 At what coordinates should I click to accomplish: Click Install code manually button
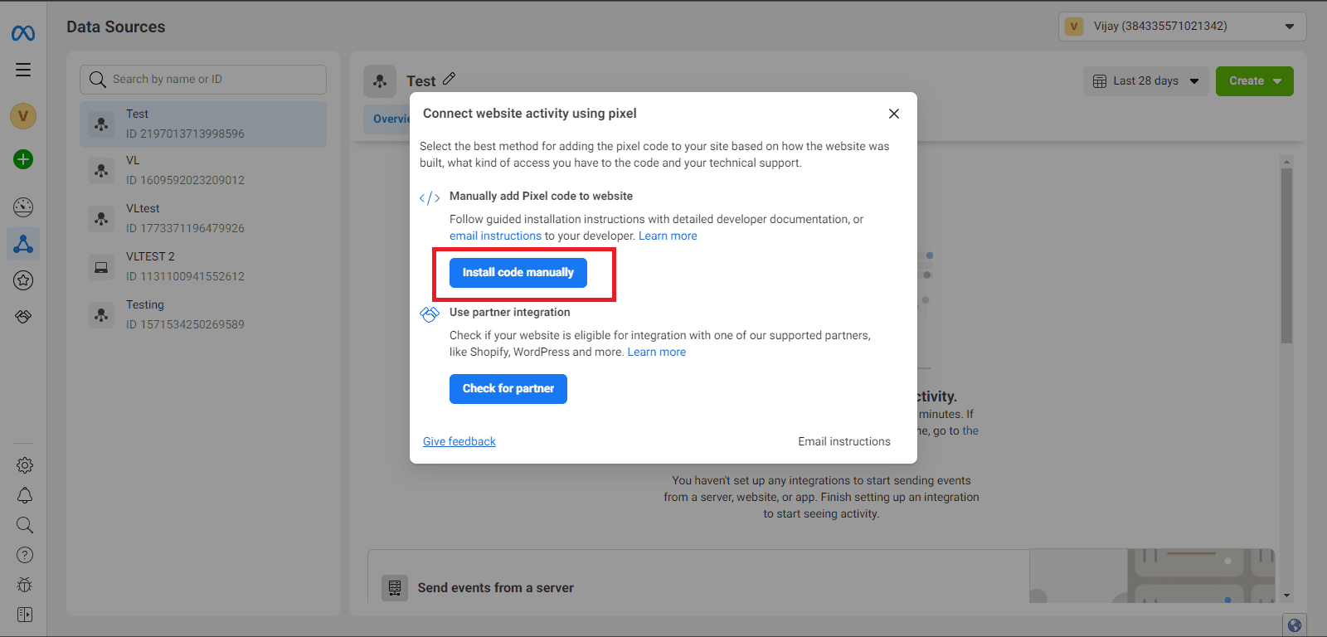(x=518, y=273)
